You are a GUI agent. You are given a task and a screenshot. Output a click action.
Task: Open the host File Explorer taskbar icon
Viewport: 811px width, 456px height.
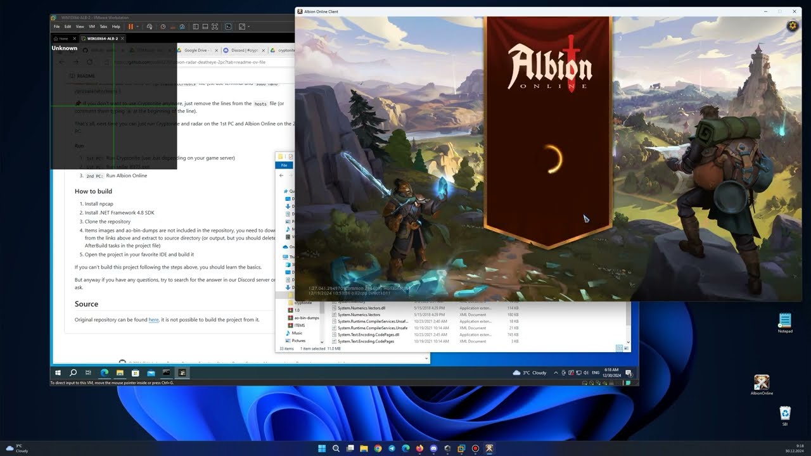point(364,448)
